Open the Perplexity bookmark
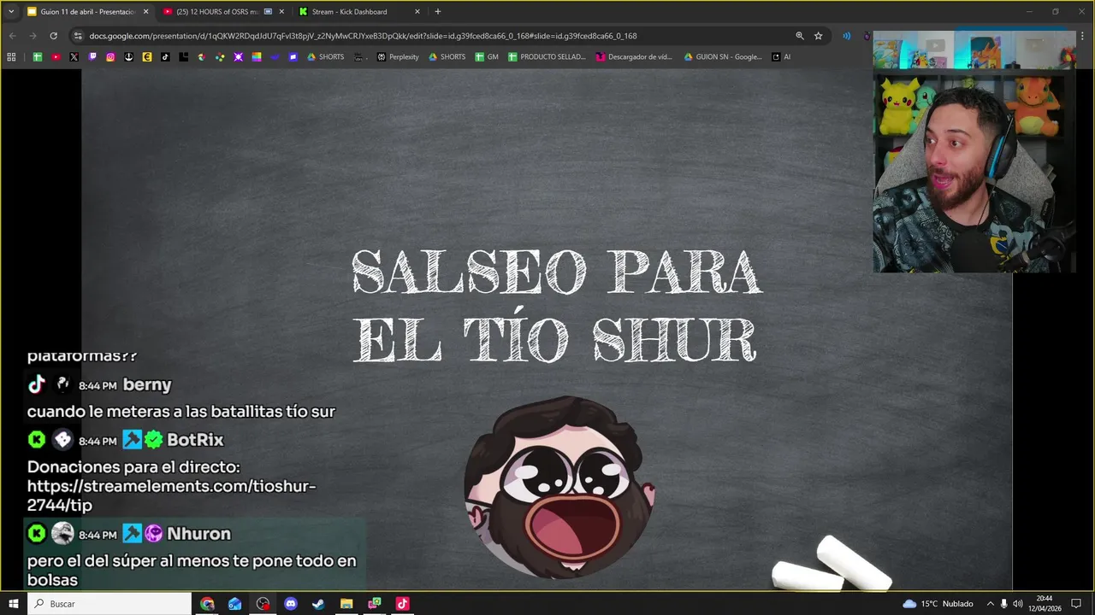 point(398,57)
